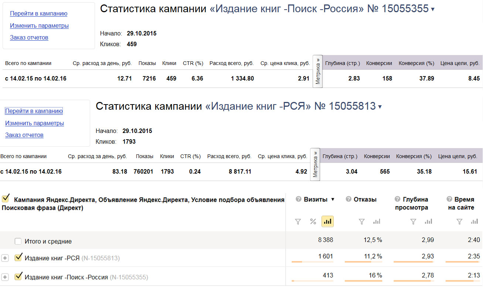The image size is (483, 287).
Task: Expand the Издание книг -Поиск -Россия row
Action: click(5, 277)
